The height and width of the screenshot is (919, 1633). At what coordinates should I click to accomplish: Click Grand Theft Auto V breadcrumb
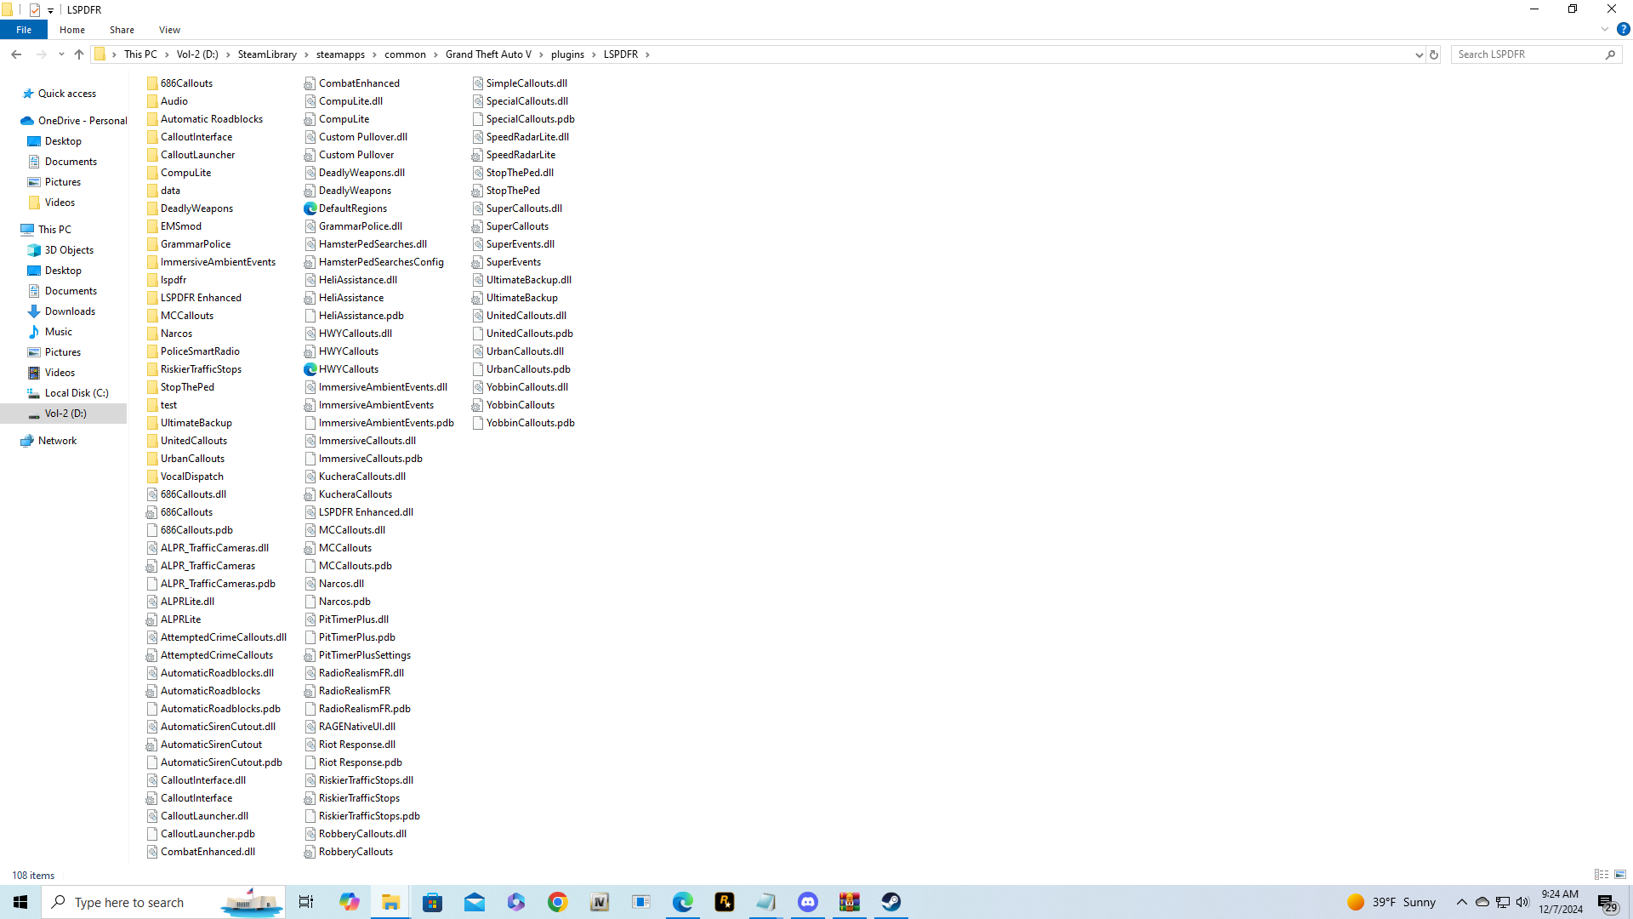pyautogui.click(x=488, y=54)
